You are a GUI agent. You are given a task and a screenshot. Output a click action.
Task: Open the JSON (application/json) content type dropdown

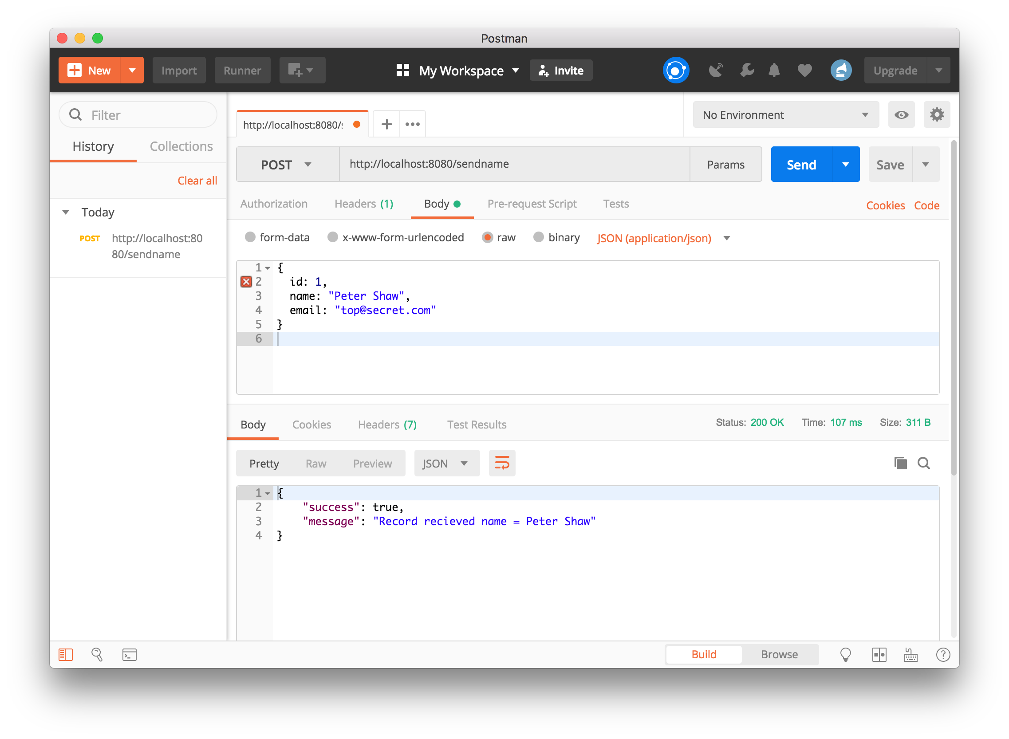(x=663, y=238)
